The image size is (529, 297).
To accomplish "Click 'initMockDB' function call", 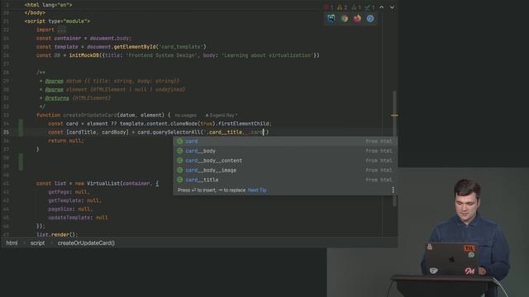I will pos(84,55).
